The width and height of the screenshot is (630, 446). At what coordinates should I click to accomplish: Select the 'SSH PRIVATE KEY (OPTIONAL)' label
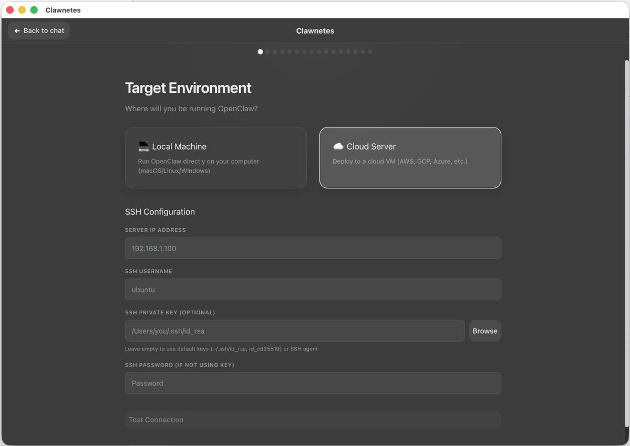click(170, 312)
